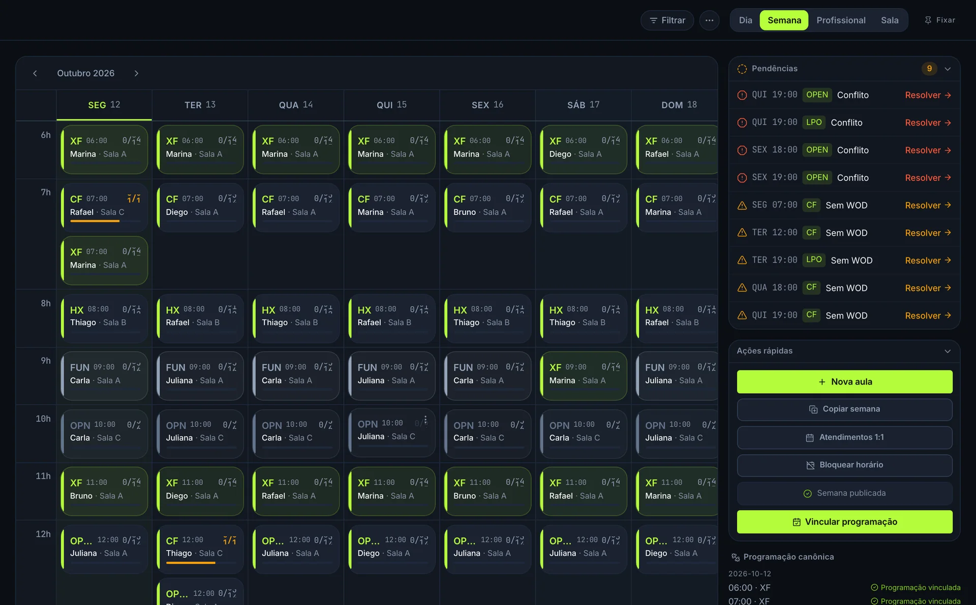Switch to the Profissional view
The height and width of the screenshot is (605, 976).
point(841,20)
